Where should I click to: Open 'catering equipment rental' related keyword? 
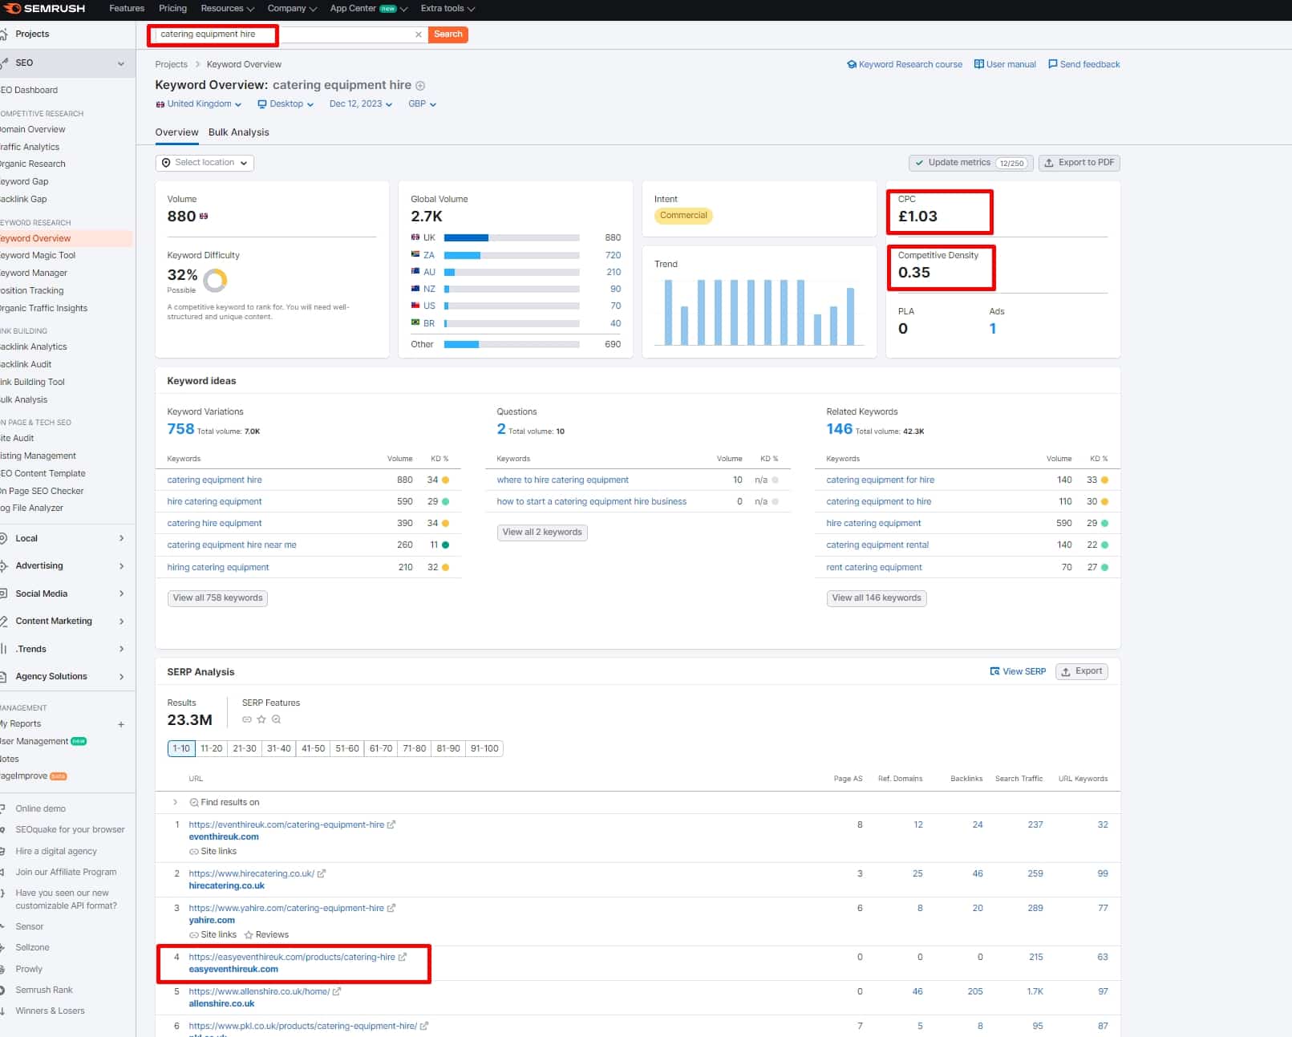pyautogui.click(x=877, y=545)
